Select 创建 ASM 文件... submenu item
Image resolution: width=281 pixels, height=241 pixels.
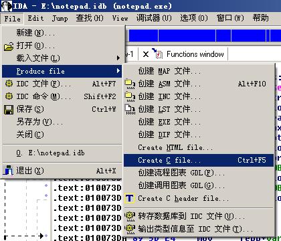[x=199, y=84]
